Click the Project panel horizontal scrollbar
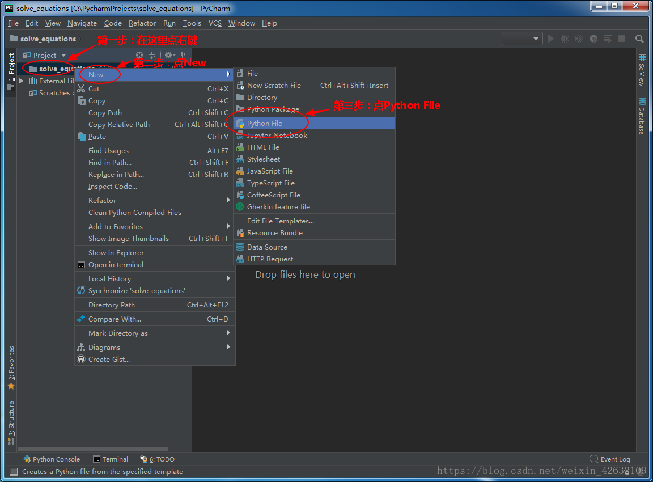The image size is (653, 482). [x=94, y=449]
